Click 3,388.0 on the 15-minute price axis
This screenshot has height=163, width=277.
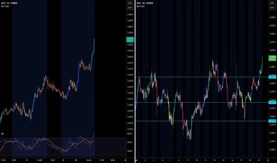point(130,44)
